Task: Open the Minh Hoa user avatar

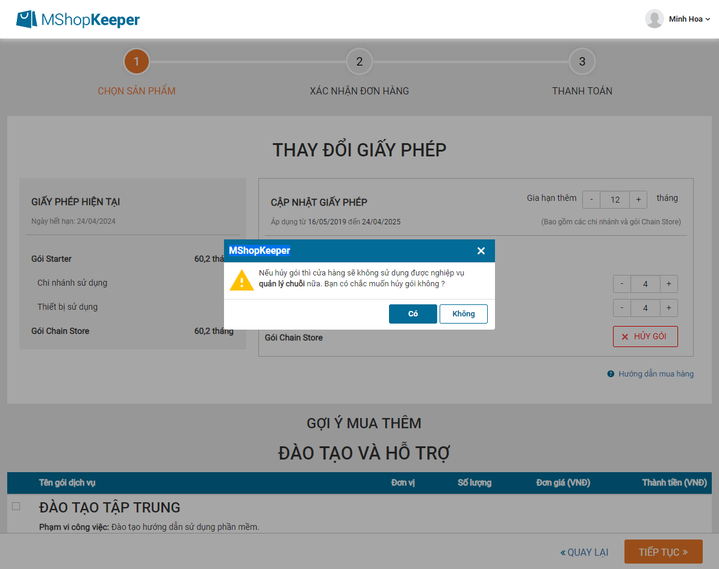Action: point(655,19)
